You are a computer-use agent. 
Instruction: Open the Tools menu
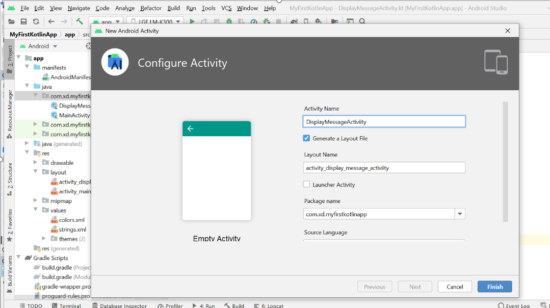(208, 8)
